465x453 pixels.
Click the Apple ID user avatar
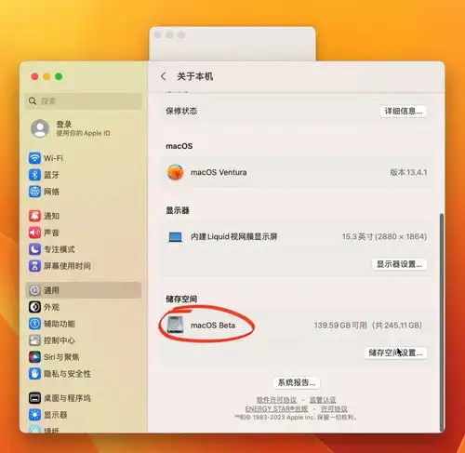coord(40,128)
